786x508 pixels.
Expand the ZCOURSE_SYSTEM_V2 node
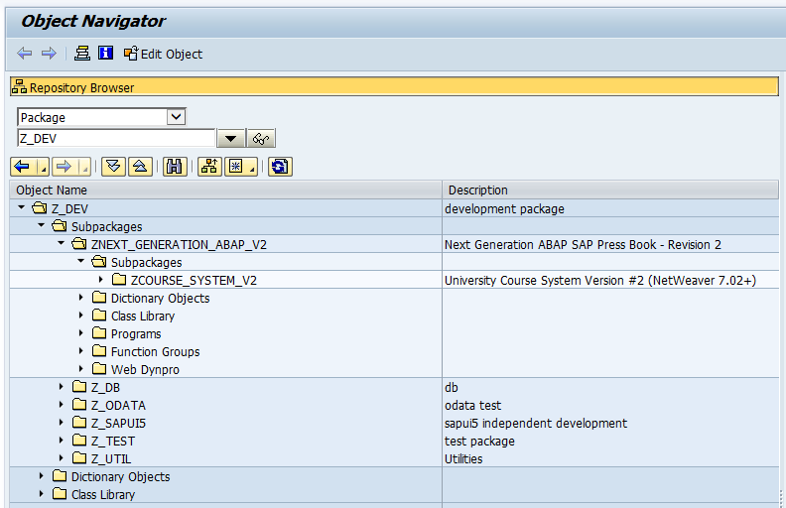click(x=101, y=280)
